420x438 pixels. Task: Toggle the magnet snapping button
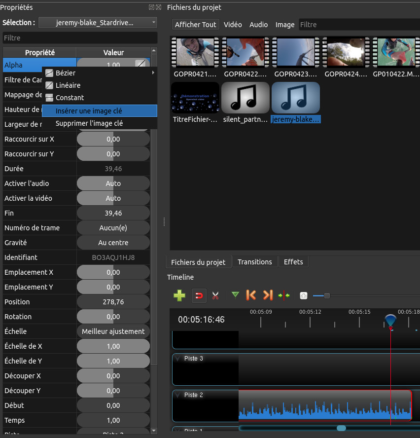[x=198, y=295]
